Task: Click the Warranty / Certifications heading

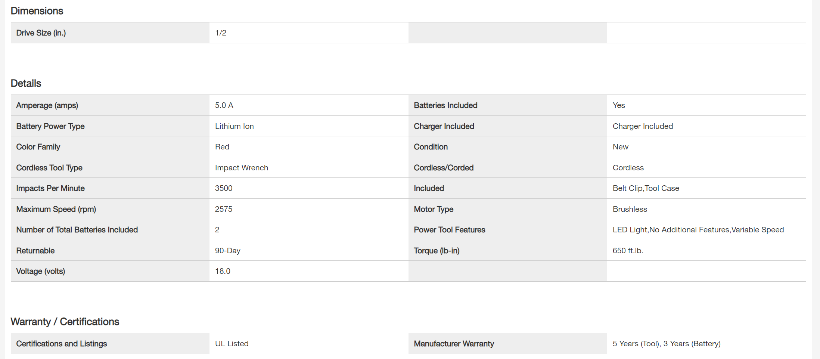Action: (x=65, y=322)
